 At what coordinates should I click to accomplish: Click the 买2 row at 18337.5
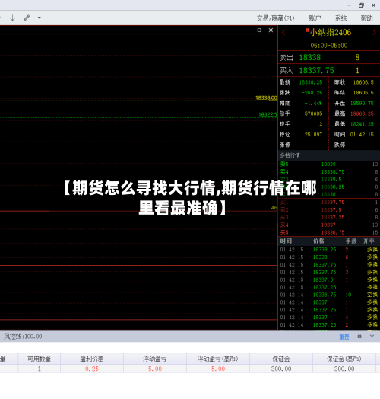[329, 210]
